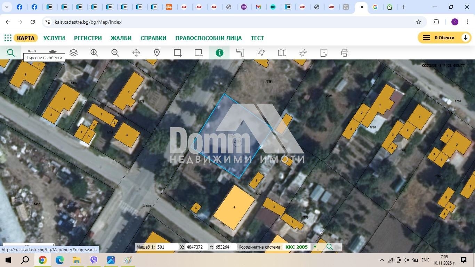
Task: Expand the ККС 2005 coordinate system dropdown
Action: point(315,247)
